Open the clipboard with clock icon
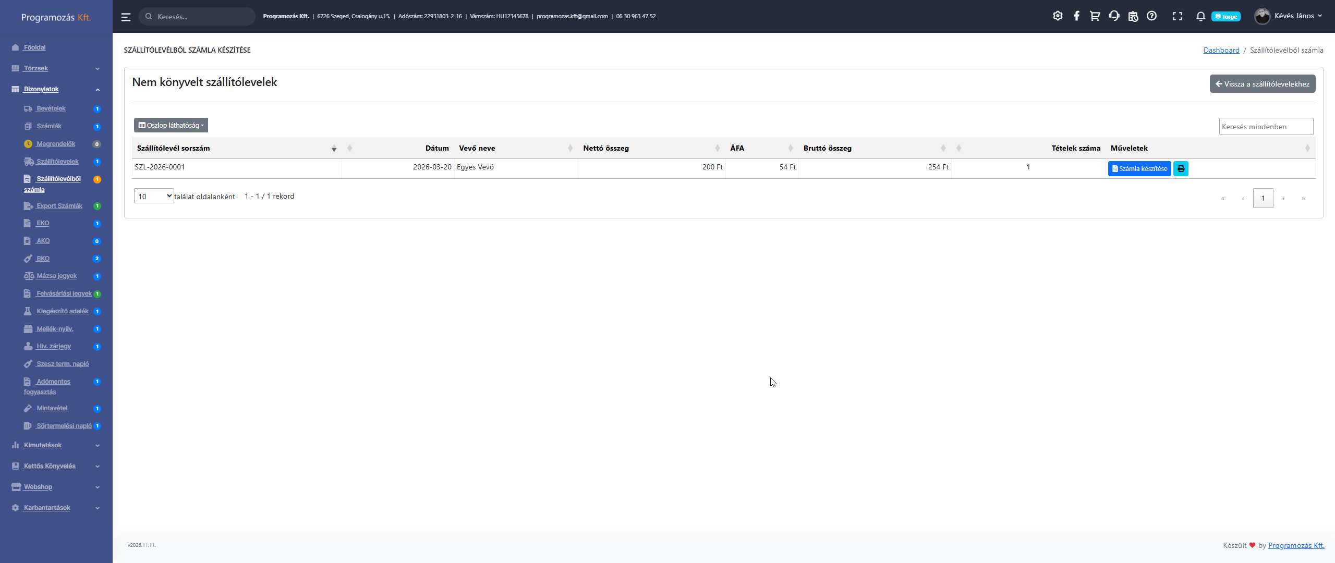The image size is (1335, 563). 1133,16
